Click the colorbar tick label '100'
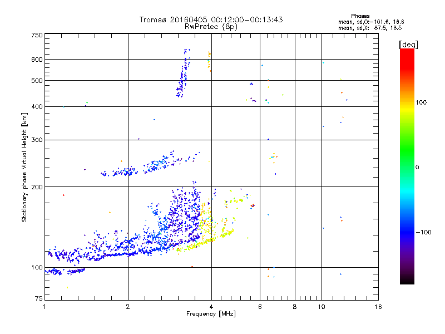 pyautogui.click(x=421, y=102)
